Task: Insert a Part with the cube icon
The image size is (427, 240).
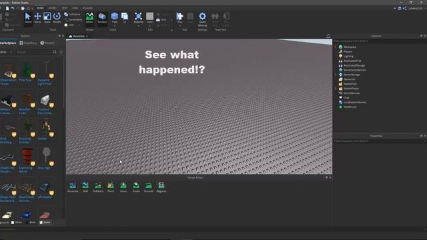Action: coord(115,17)
